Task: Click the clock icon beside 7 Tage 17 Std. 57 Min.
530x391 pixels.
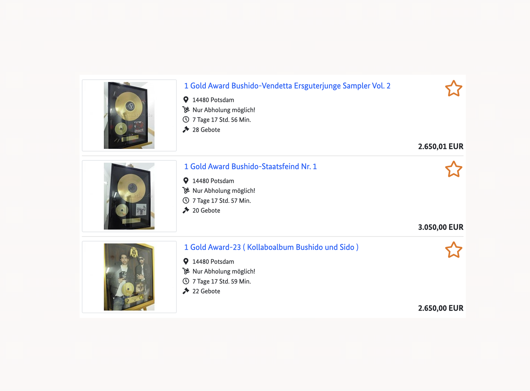Action: [186, 200]
